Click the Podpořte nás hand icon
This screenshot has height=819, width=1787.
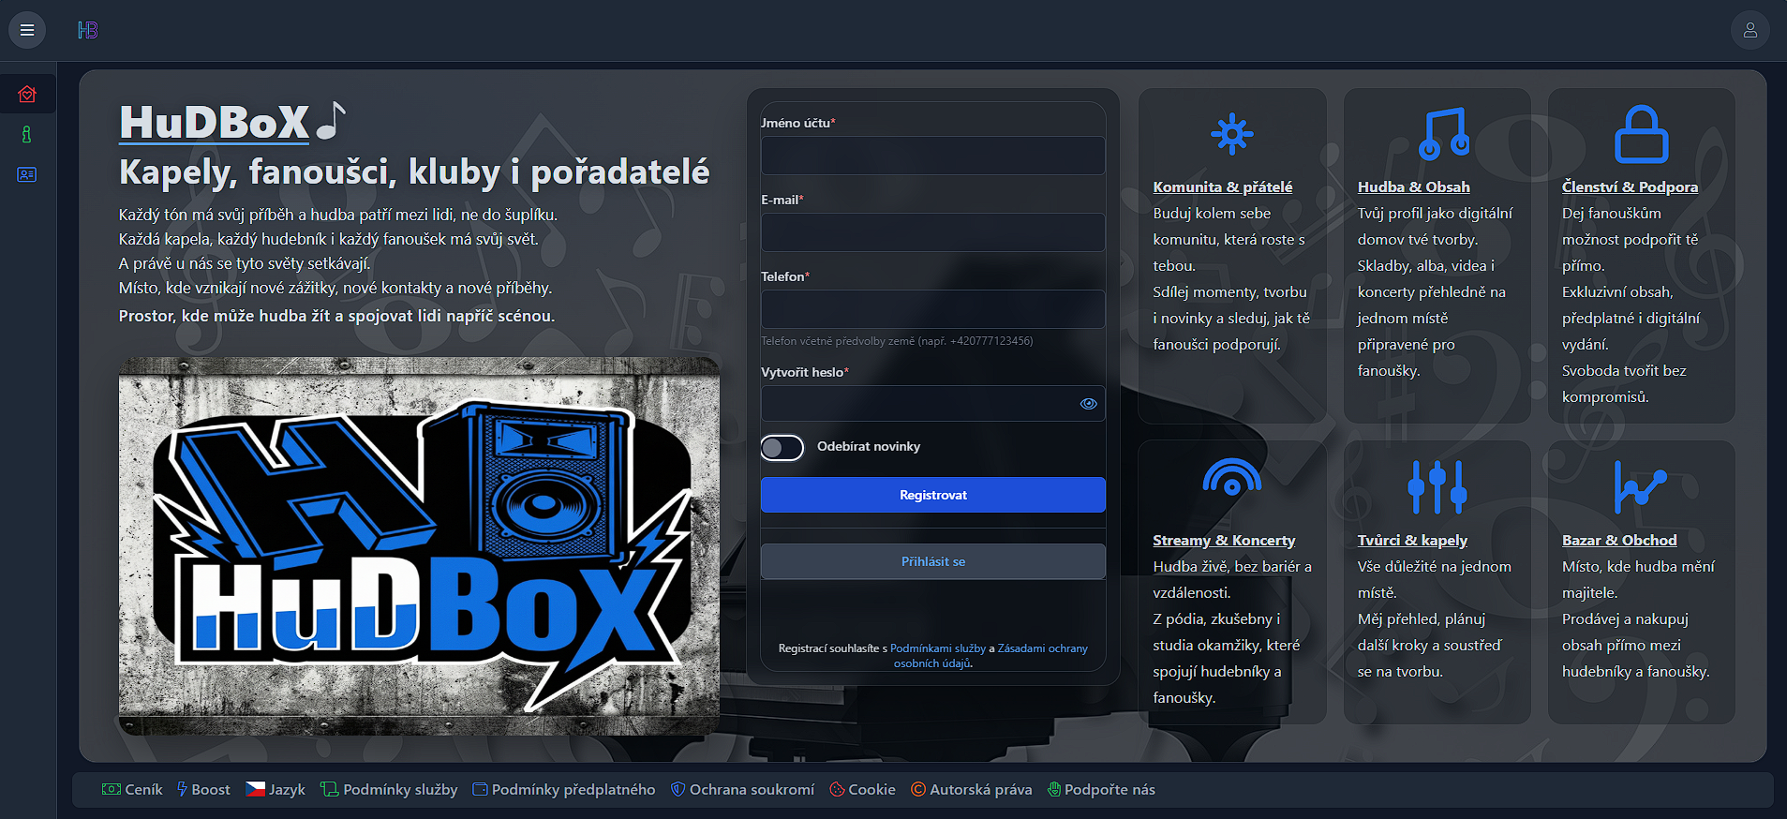(1054, 789)
